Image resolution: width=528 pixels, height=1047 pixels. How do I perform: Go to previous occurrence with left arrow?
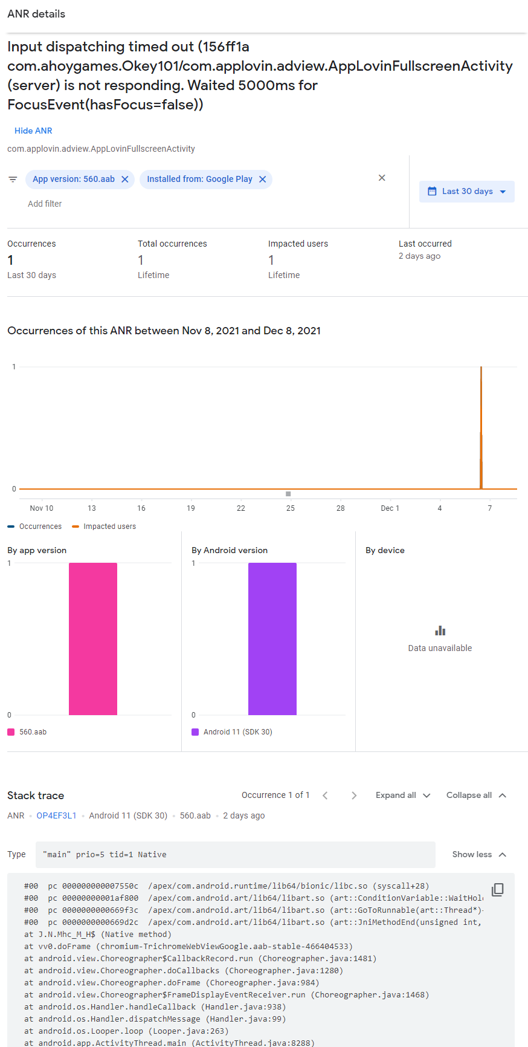(325, 796)
